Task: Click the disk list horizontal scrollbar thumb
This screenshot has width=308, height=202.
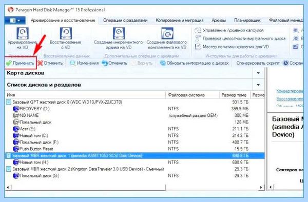Action: point(88,188)
